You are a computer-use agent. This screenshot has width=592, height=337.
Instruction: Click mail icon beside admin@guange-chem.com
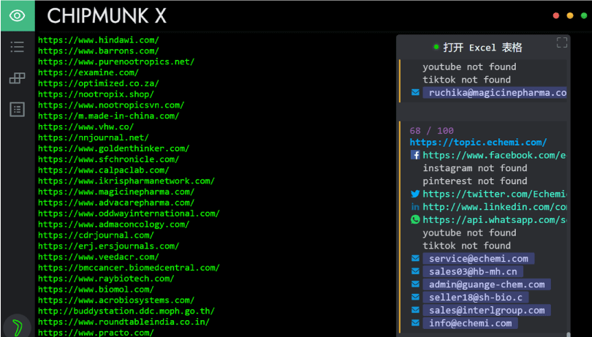click(x=415, y=284)
